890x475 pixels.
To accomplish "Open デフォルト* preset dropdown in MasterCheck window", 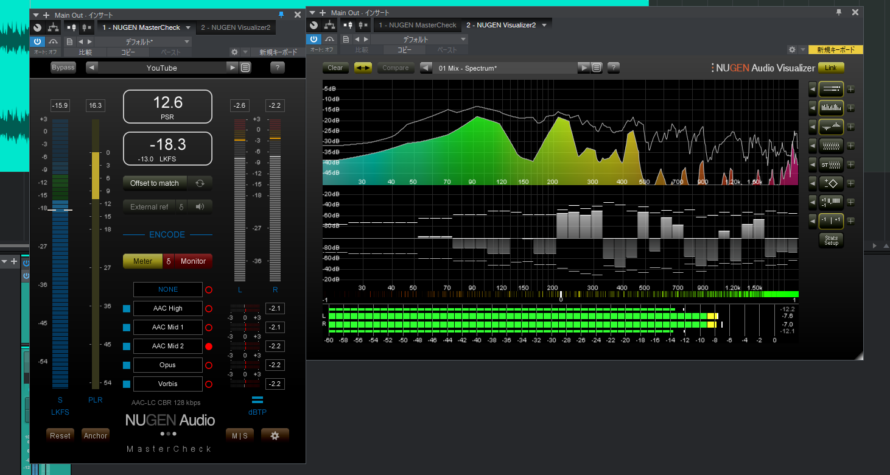I will click(x=144, y=41).
